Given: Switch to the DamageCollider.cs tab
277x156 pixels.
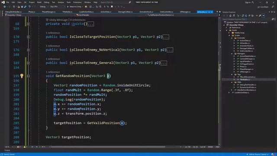Looking at the screenshot, I should tap(125, 12).
